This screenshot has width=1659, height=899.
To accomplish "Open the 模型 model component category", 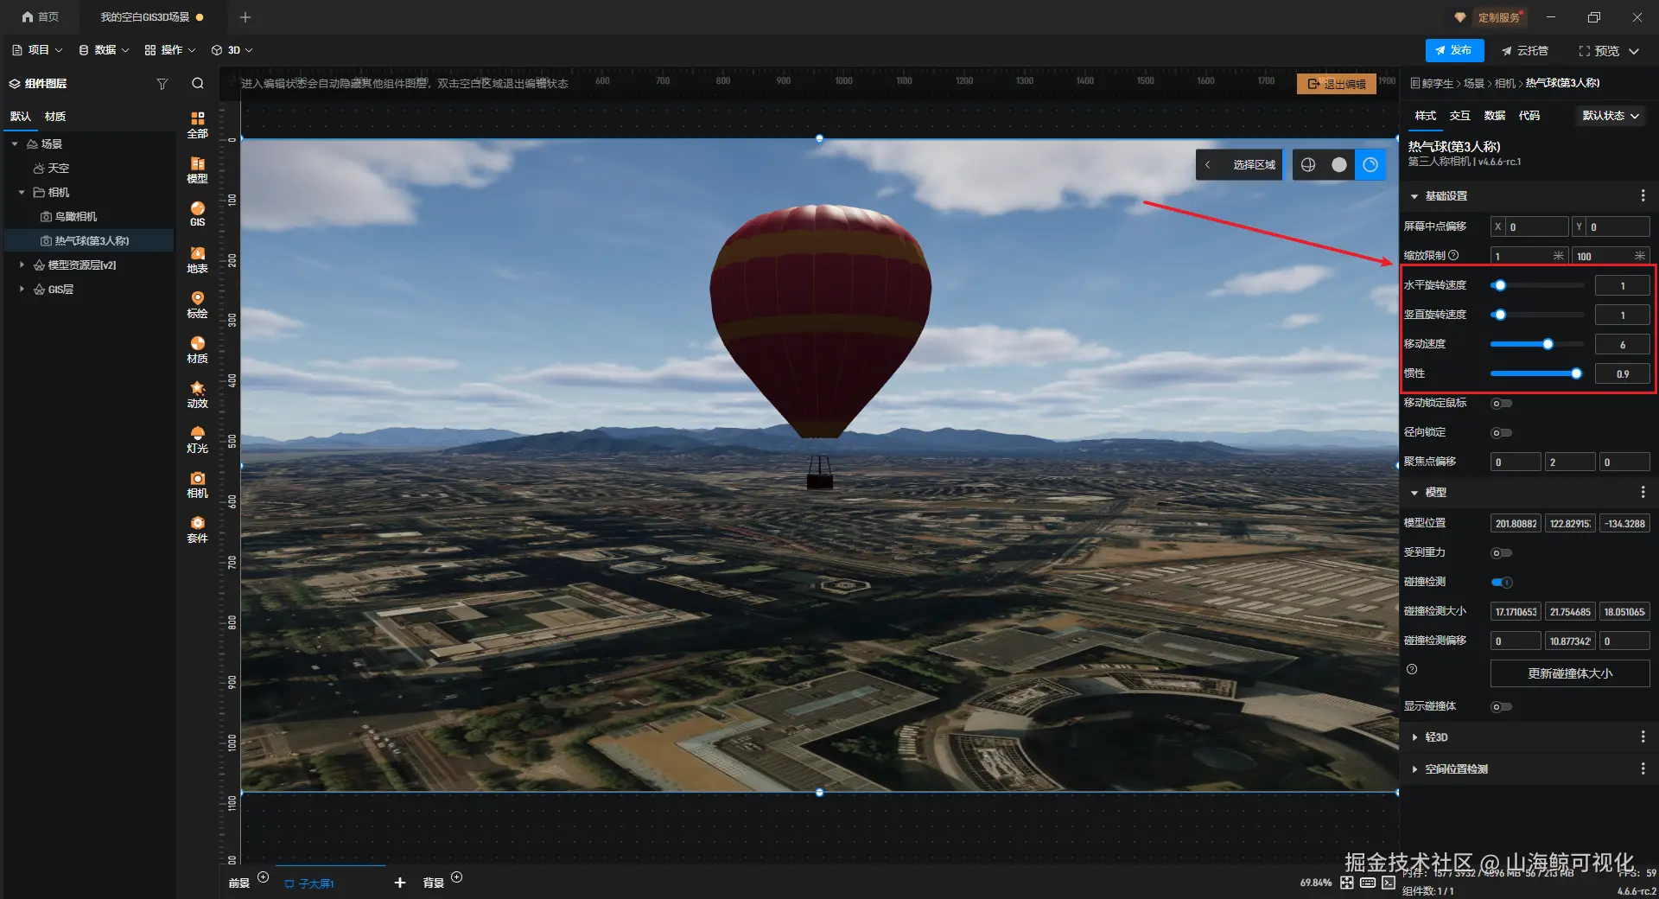I will [x=198, y=169].
